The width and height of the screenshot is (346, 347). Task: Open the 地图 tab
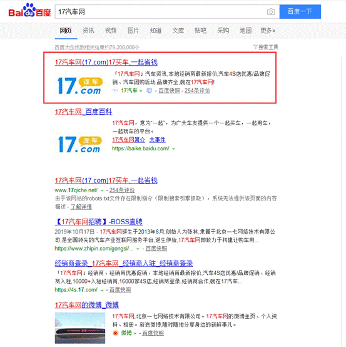tap(246, 31)
